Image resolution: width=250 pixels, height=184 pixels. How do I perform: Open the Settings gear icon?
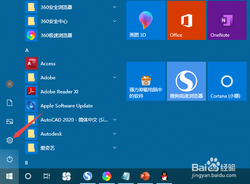pyautogui.click(x=10, y=140)
